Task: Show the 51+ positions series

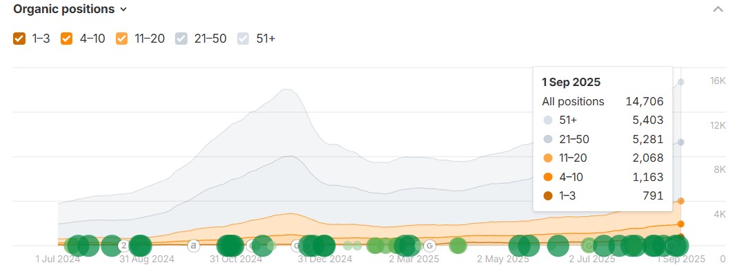Action: tap(243, 39)
